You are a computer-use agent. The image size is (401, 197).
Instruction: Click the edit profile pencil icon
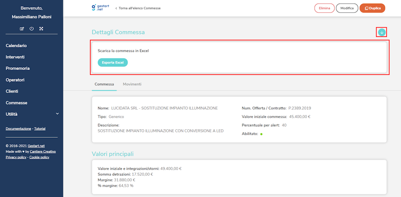pos(22,29)
